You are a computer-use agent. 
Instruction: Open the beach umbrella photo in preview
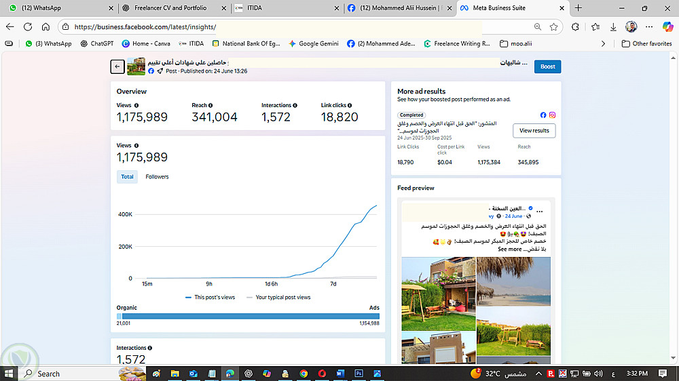513,281
